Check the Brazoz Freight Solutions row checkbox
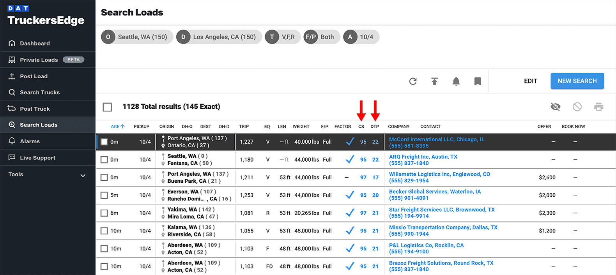Viewport: 616px width, 275px height. click(x=104, y=266)
